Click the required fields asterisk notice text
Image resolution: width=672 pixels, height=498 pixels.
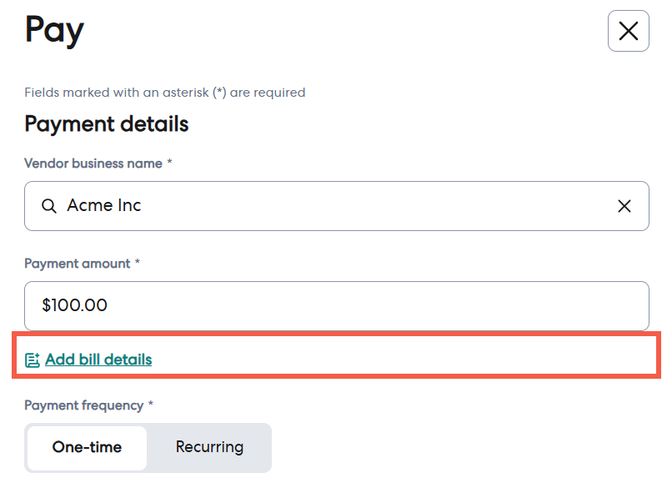pos(165,93)
